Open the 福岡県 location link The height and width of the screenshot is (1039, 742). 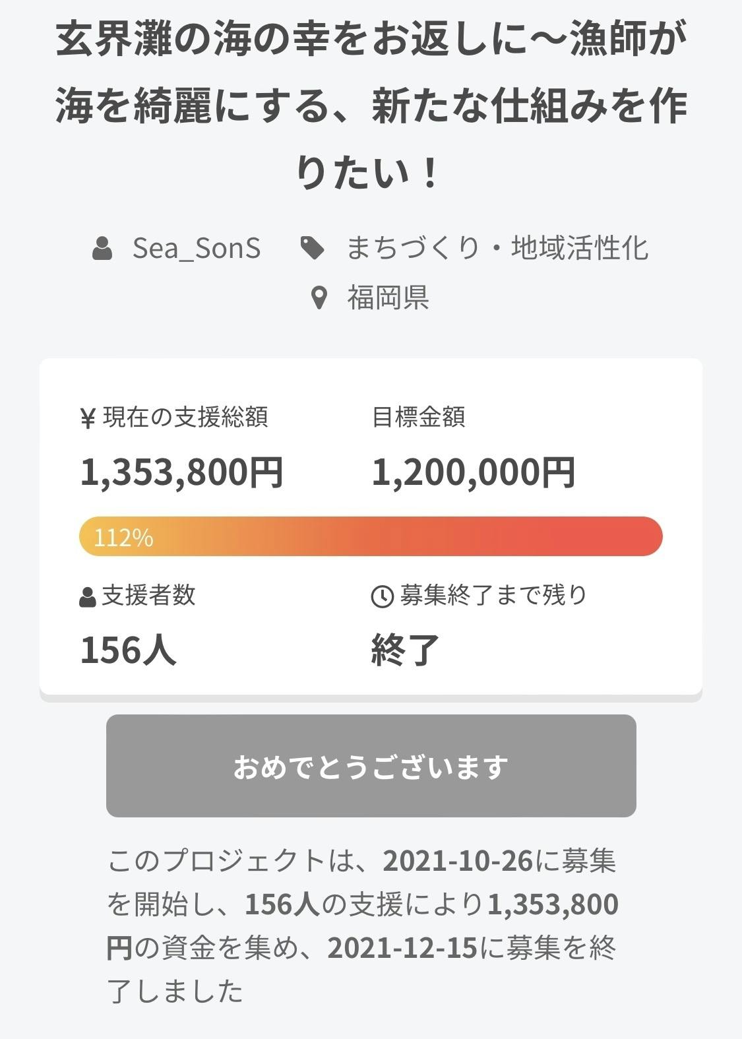(388, 298)
